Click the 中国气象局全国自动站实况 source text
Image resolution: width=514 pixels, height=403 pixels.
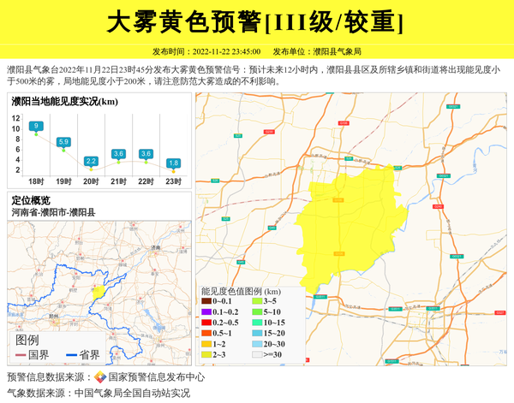[x=132, y=394]
